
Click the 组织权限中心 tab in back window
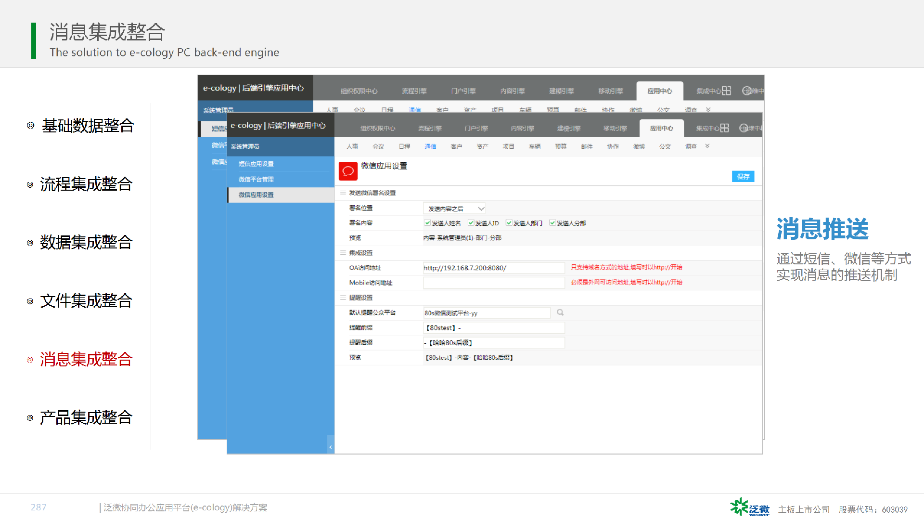[x=359, y=91]
